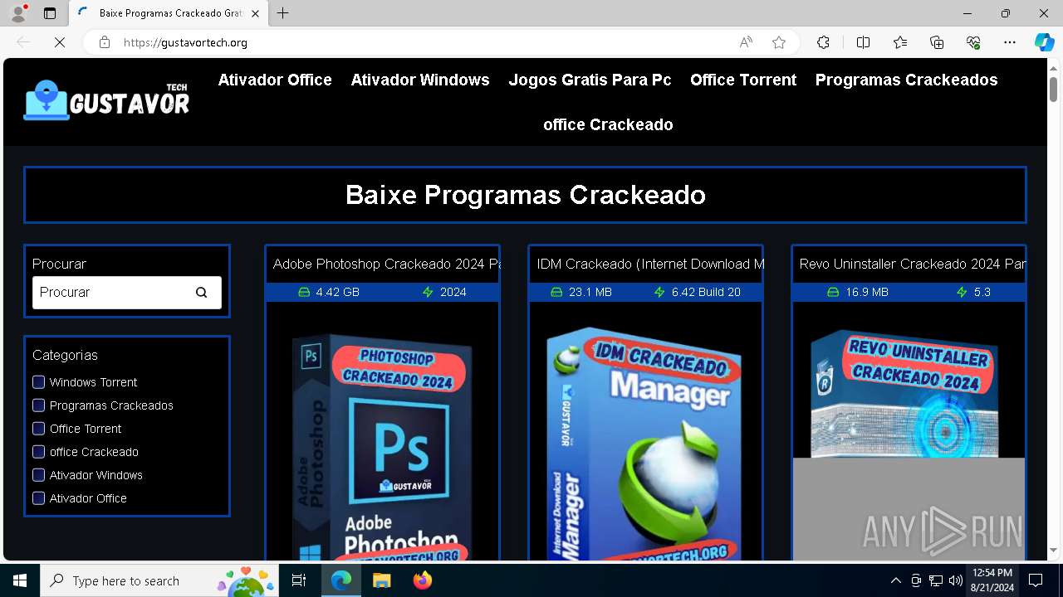Screen dimensions: 1063x597
Task: Click the Baixe Programas Crackeado heading
Action: click(x=526, y=195)
